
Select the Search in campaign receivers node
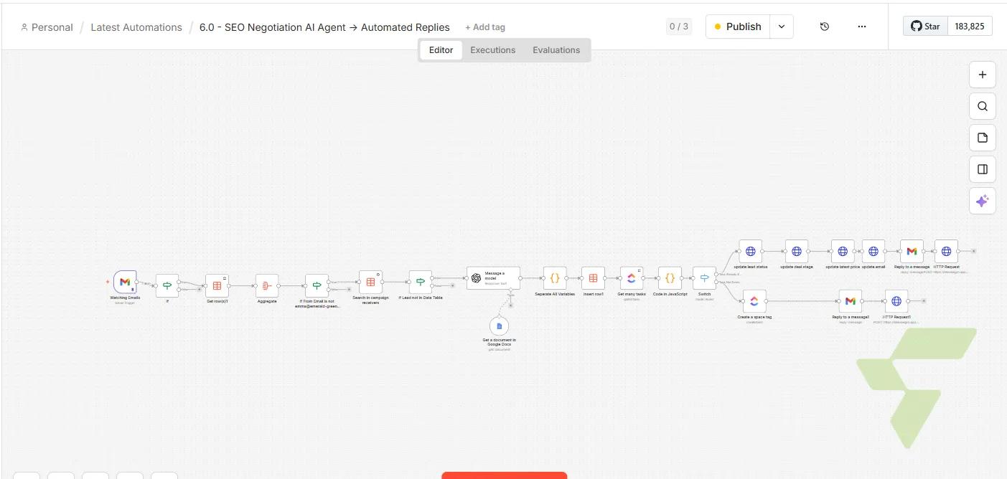[370, 282]
